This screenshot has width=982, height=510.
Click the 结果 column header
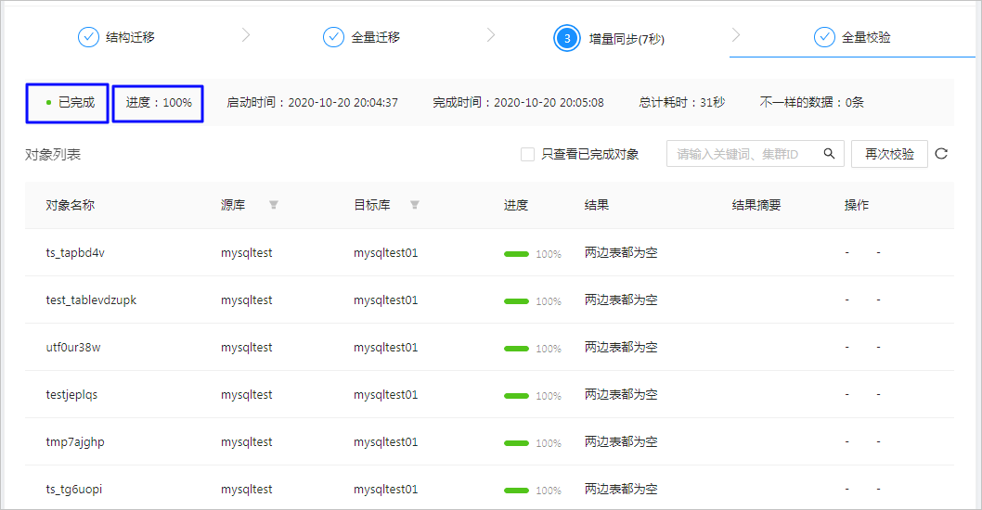tap(597, 205)
